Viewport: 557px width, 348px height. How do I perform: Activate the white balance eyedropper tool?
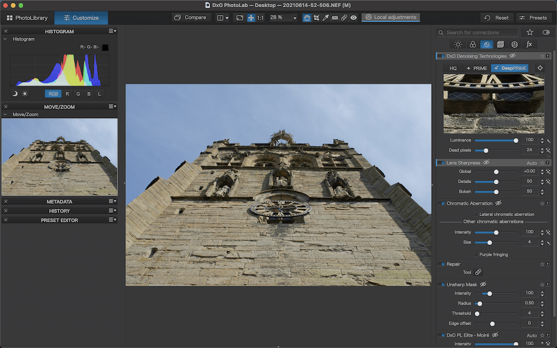326,18
